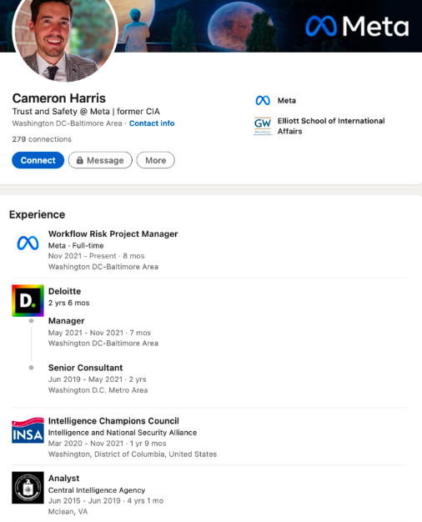Click 'Mclean, VA' location text
This screenshot has height=522, width=422.
[68, 512]
